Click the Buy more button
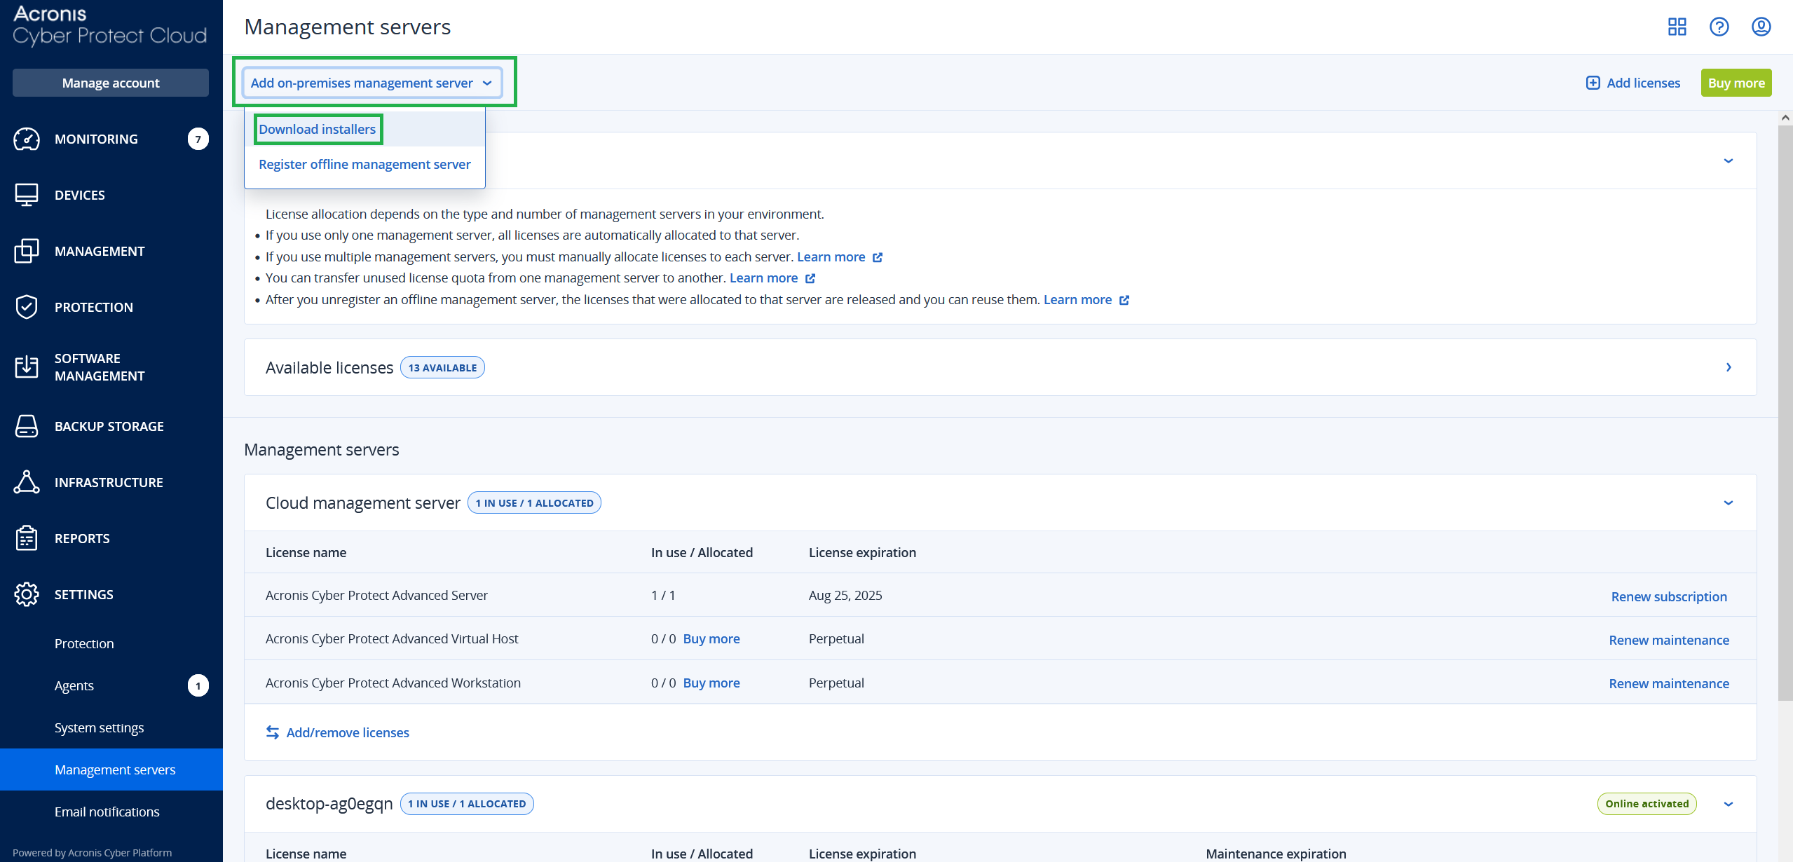Viewport: 1793px width, 862px height. click(x=1736, y=82)
